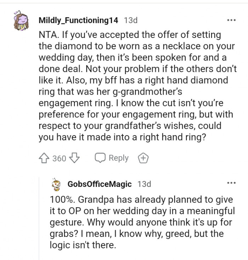The height and width of the screenshot is (260, 248).
Task: Click the 13d timestamp next to GobsOfficeMagic
Action: [x=144, y=184]
